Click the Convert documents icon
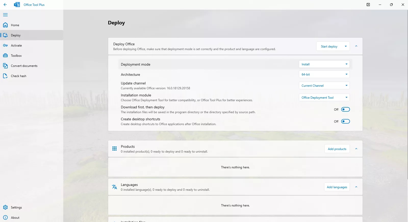 coord(5,66)
